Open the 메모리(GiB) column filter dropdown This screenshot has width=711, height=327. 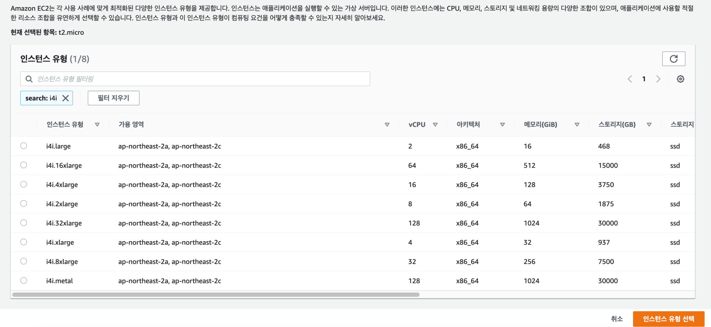pyautogui.click(x=577, y=124)
